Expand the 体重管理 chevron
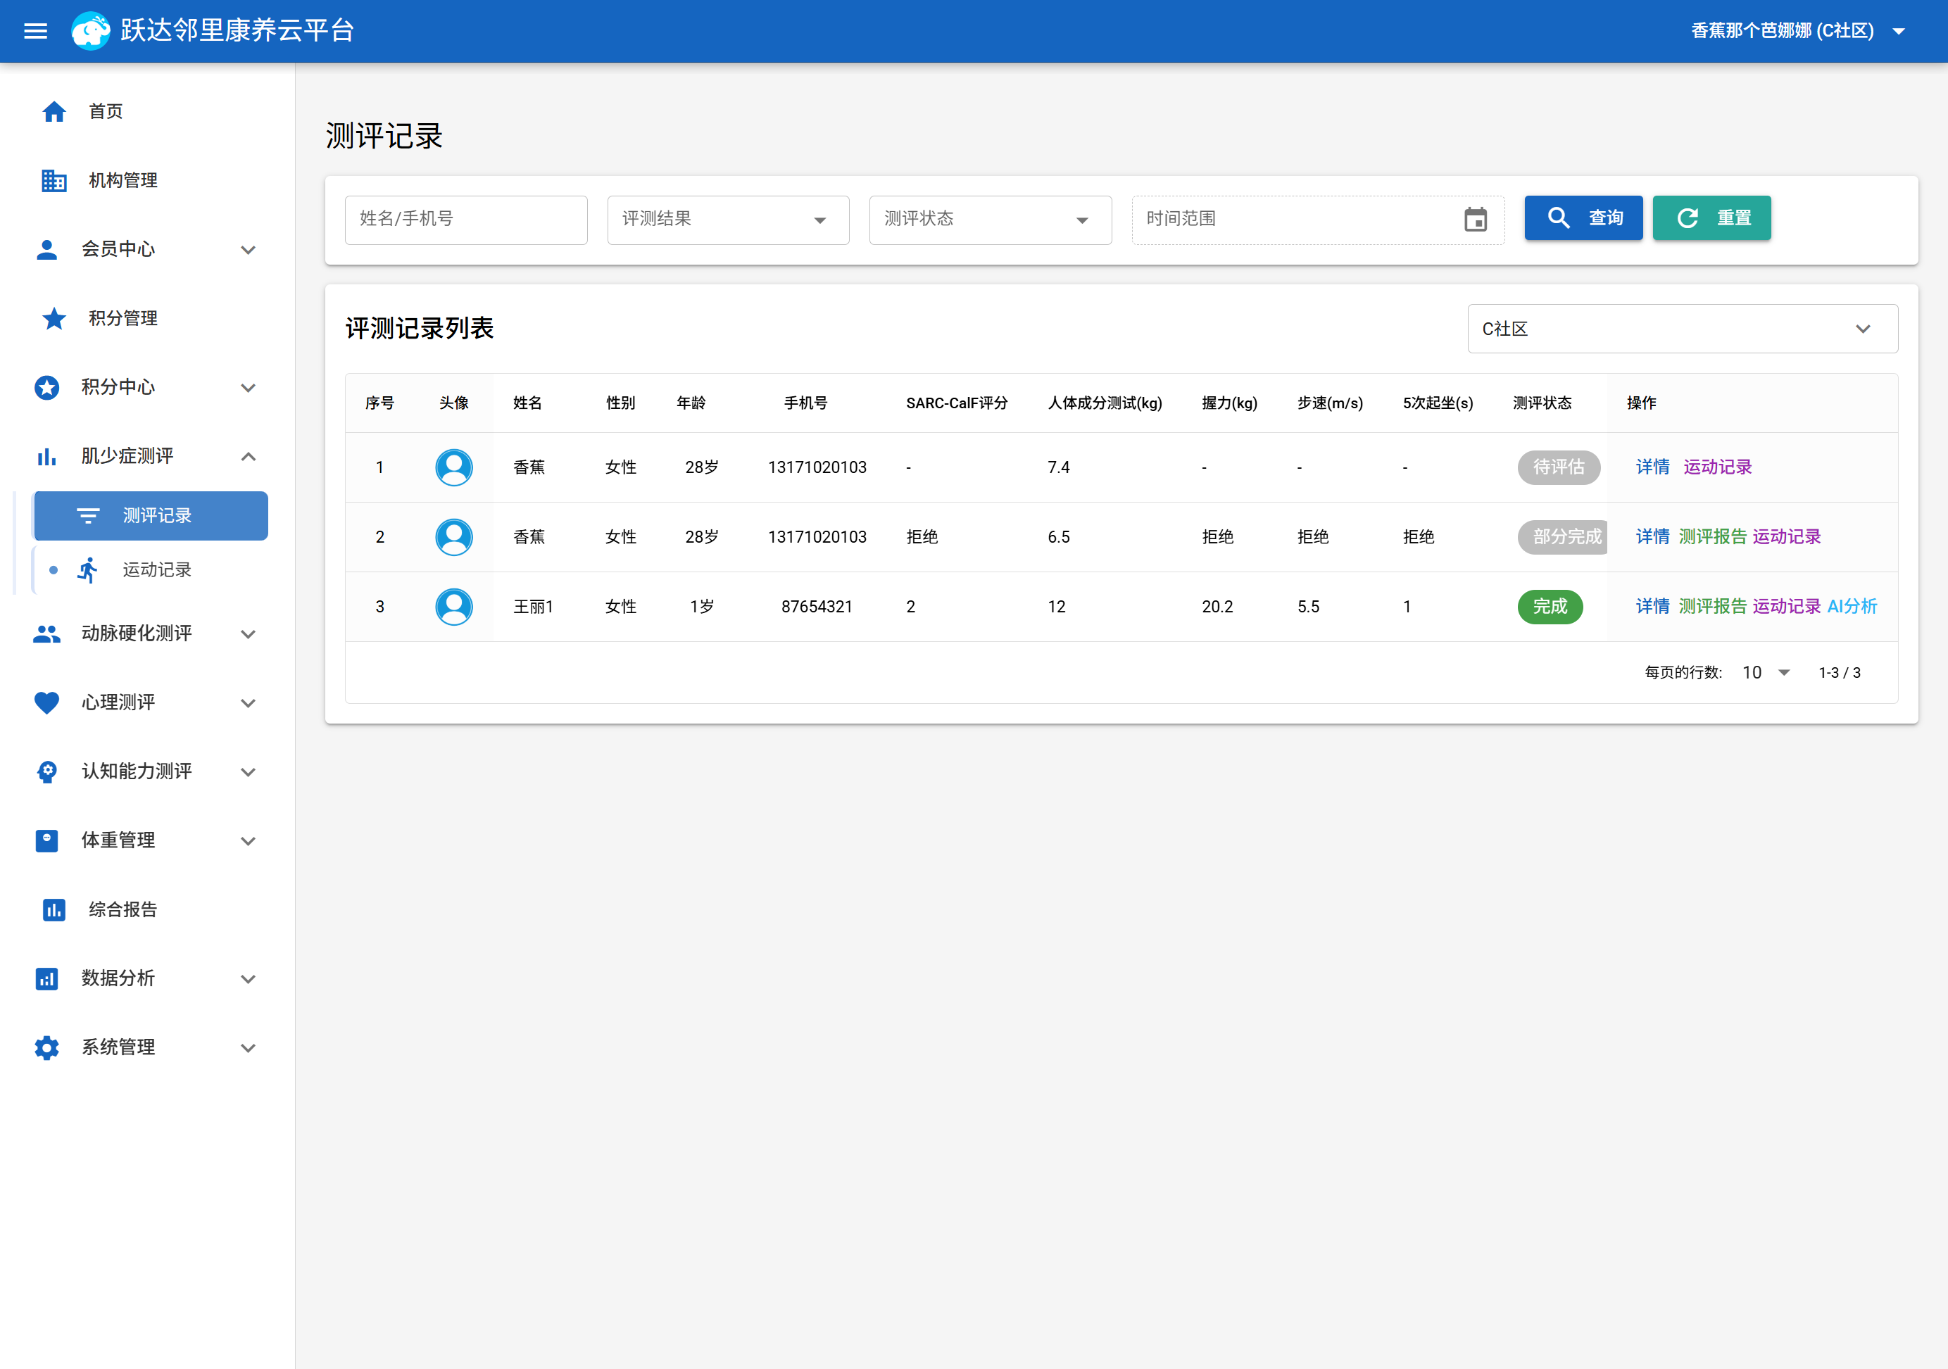 (248, 841)
